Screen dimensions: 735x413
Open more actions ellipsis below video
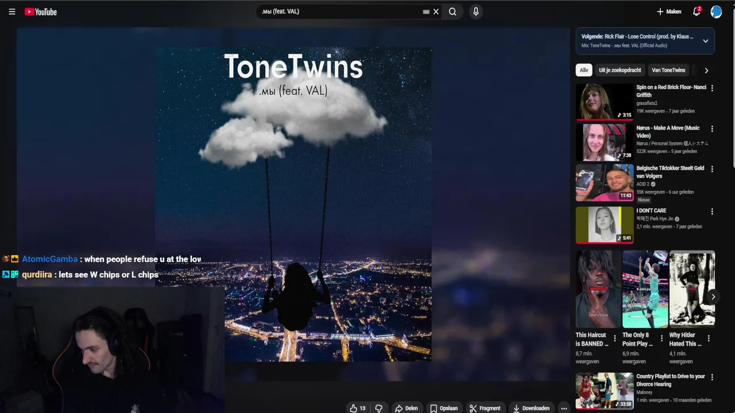pyautogui.click(x=564, y=408)
